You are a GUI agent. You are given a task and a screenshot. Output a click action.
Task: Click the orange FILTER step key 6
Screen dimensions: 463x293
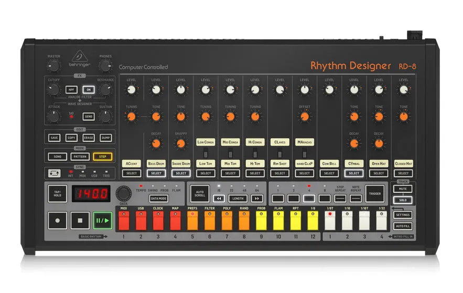pos(210,220)
